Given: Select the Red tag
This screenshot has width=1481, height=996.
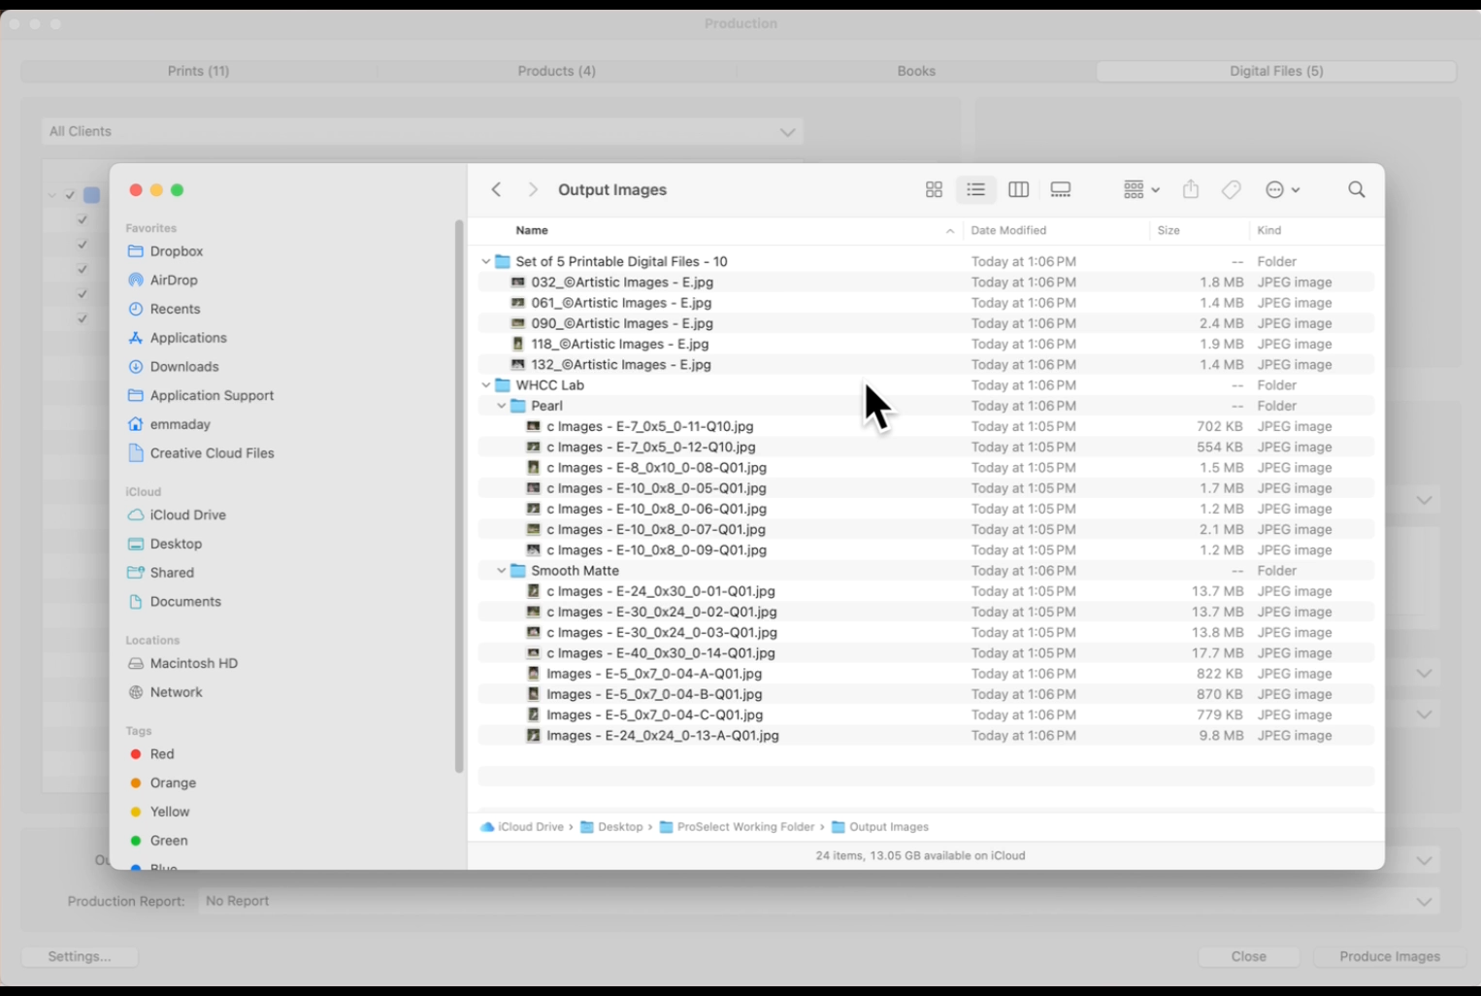Looking at the screenshot, I should (x=161, y=754).
